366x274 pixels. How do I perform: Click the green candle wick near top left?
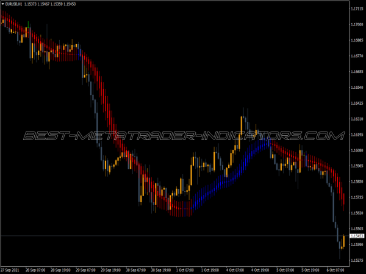click(27, 24)
